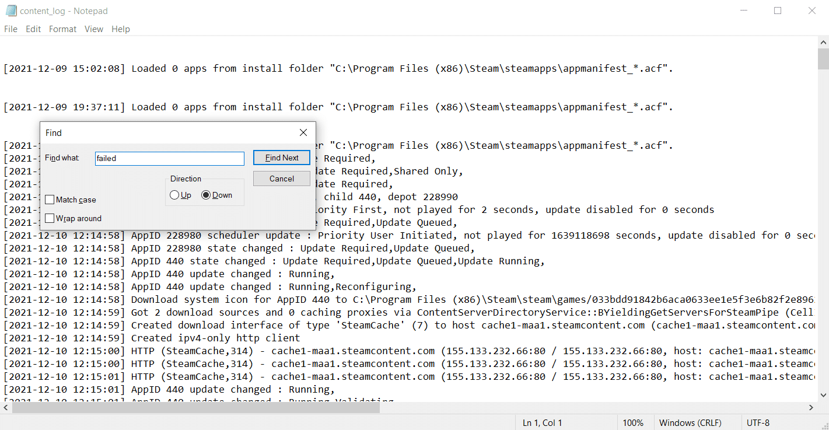Click the 100% zoom status entry

pyautogui.click(x=633, y=423)
